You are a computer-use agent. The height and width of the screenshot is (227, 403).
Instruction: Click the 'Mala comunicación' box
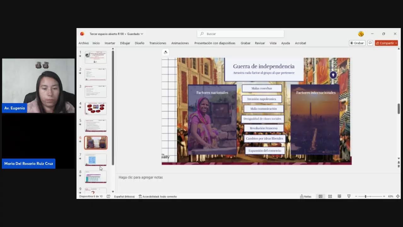[264, 108]
